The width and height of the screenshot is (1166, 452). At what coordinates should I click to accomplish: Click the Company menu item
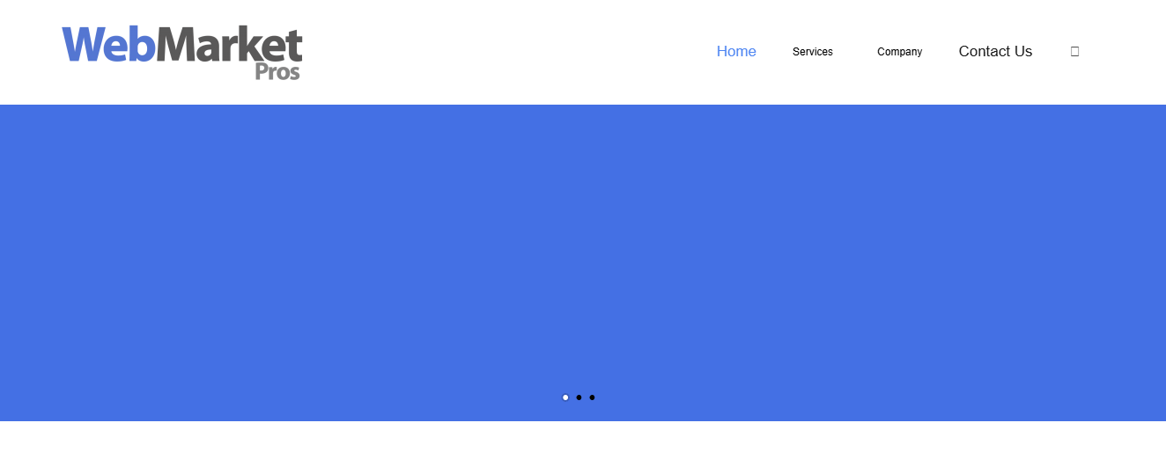click(899, 52)
